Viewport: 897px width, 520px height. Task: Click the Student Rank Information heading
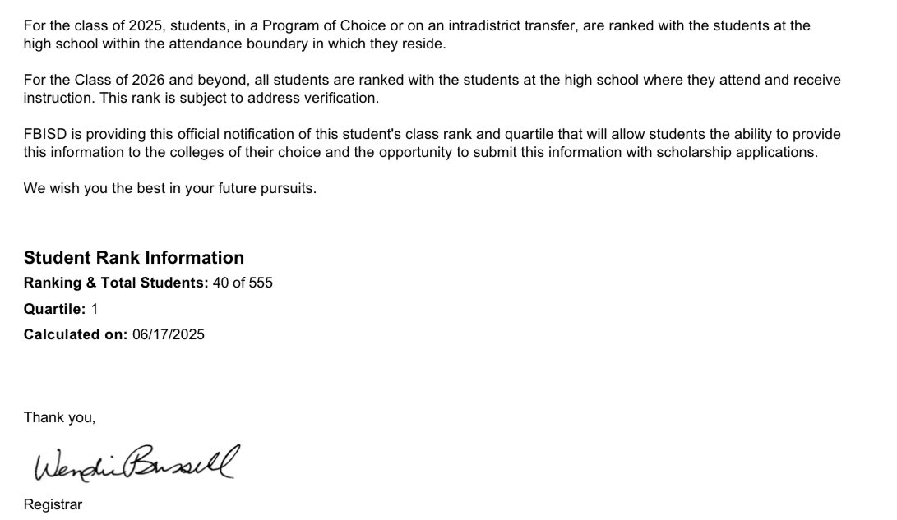click(x=134, y=258)
